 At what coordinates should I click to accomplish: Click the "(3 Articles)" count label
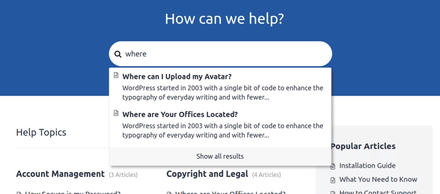(x=123, y=175)
